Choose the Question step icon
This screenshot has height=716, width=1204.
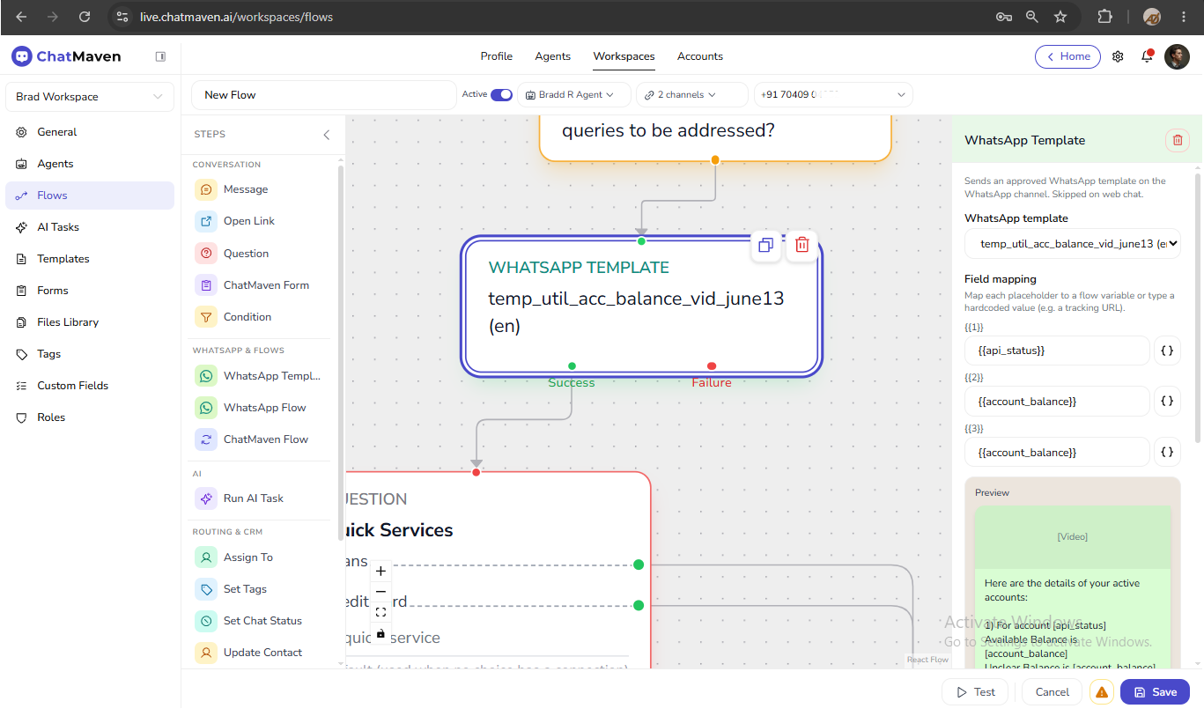(206, 254)
